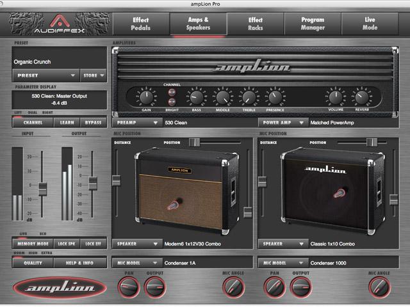Click Mic Angle knob for Condenser 1000
This screenshot has width=410, height=307.
(x=379, y=287)
